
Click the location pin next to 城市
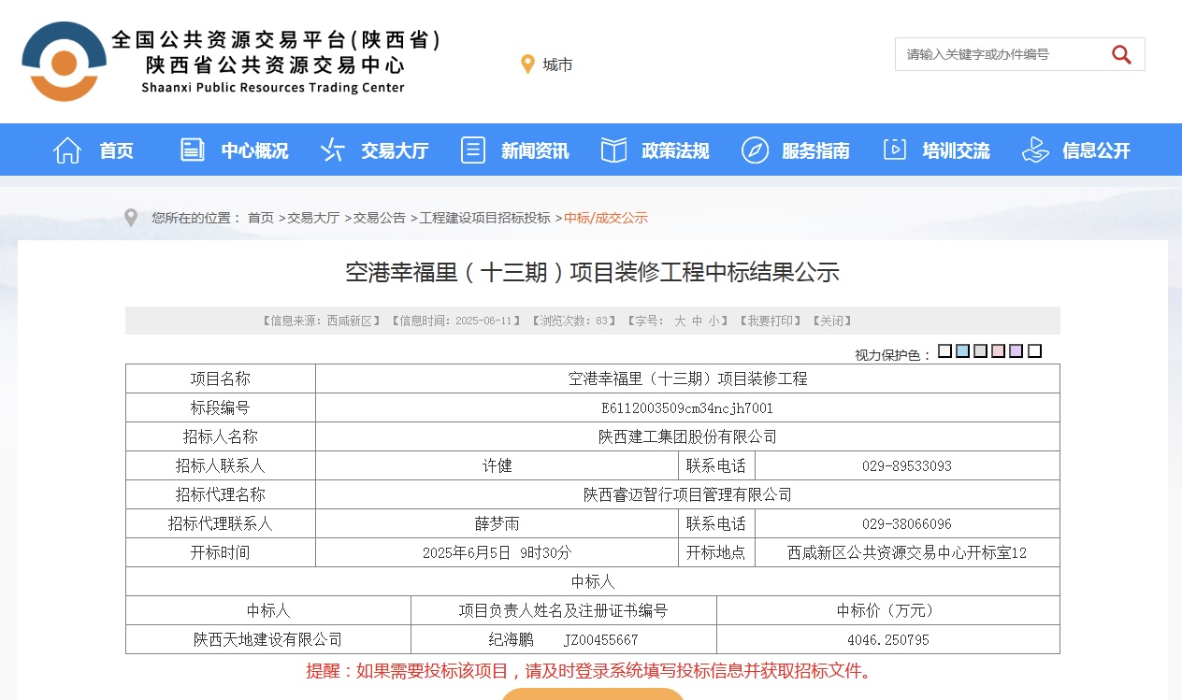(527, 64)
